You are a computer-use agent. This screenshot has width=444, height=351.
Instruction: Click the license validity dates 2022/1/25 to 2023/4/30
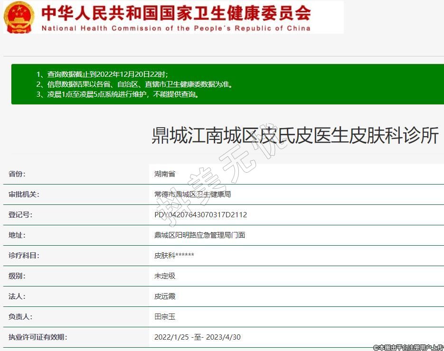click(x=197, y=337)
